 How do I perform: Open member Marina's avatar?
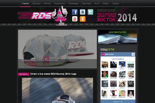point(105,93)
